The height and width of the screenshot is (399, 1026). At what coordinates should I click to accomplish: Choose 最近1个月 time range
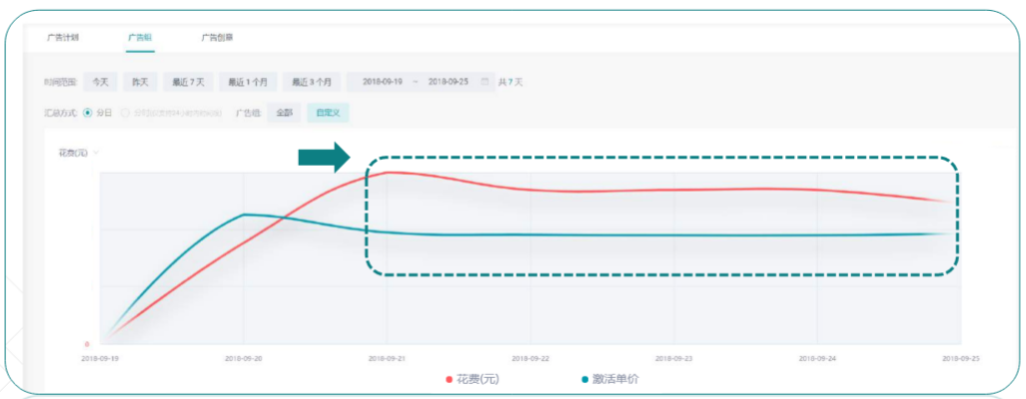tap(247, 82)
